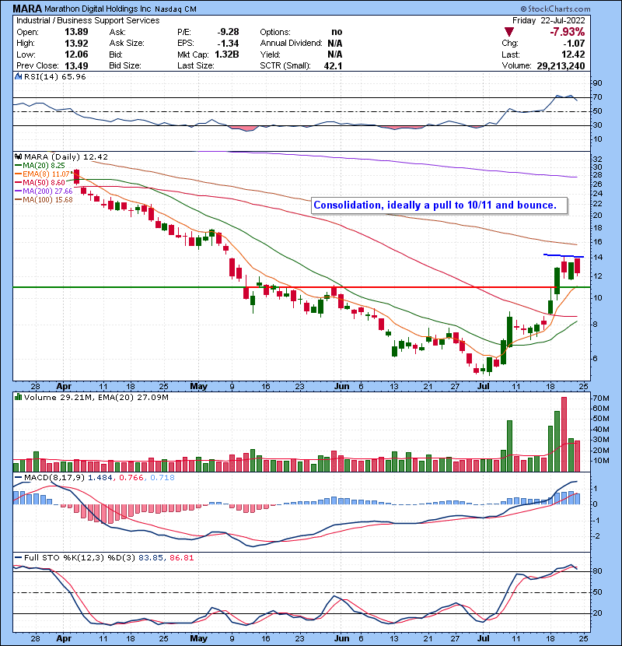Click the EPS value -1.34
The height and width of the screenshot is (646, 622).
228,44
